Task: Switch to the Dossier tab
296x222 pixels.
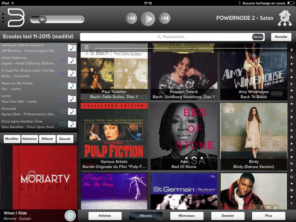Action: (x=228, y=216)
